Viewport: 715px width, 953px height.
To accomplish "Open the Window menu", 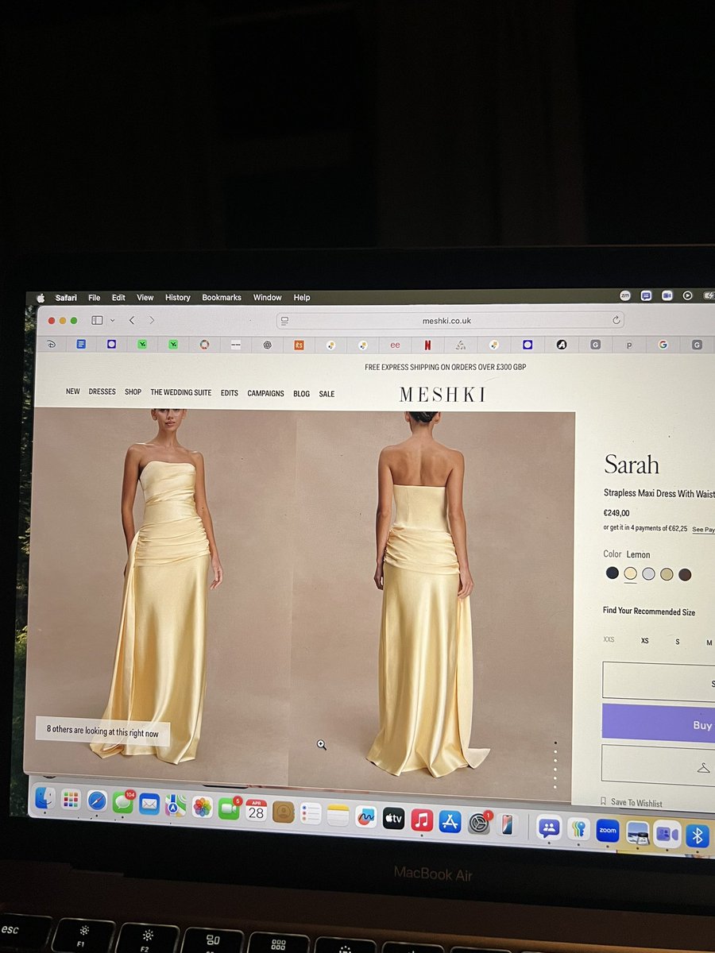I will coord(267,298).
